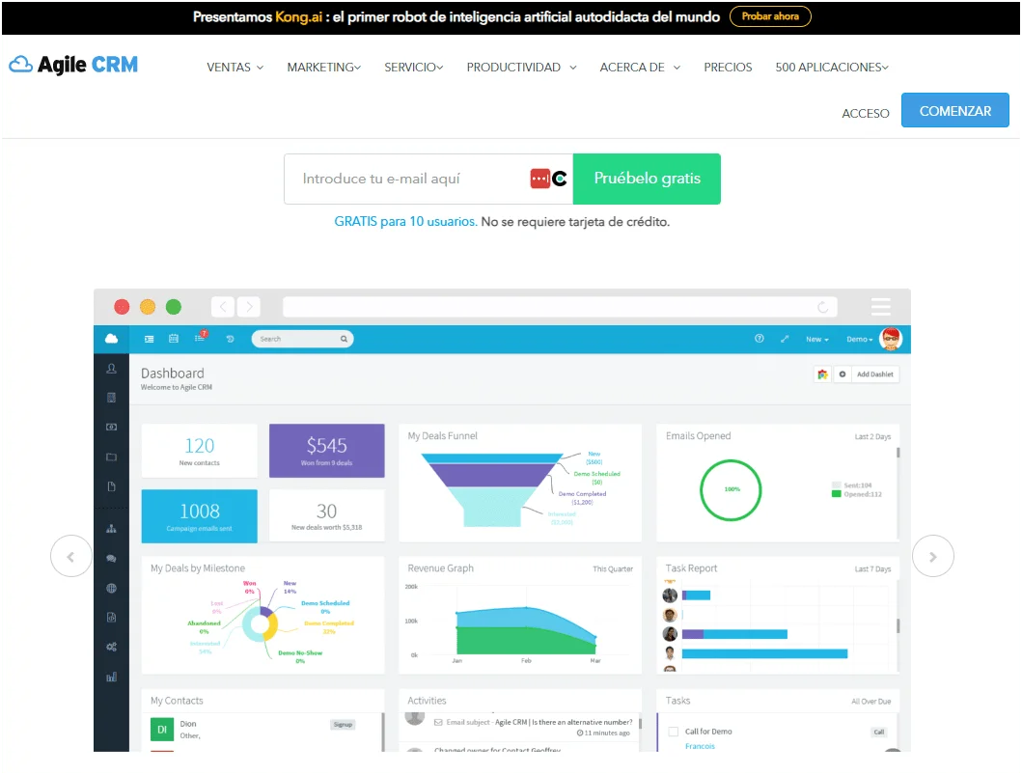
Task: Click the $545 Won deals tile
Action: 326,451
